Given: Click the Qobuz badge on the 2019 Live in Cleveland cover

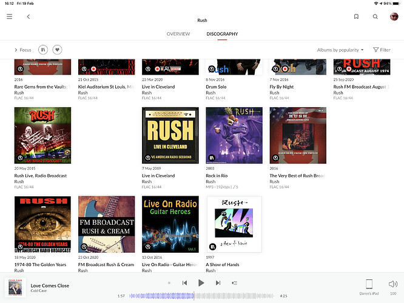Looking at the screenshot, I should point(148,158).
